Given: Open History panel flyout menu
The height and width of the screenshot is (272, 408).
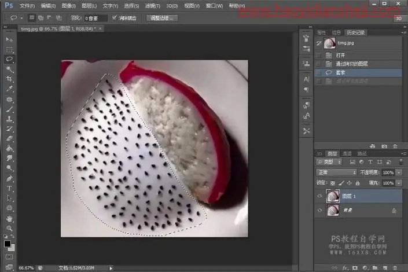Looking at the screenshot, I should click(403, 32).
